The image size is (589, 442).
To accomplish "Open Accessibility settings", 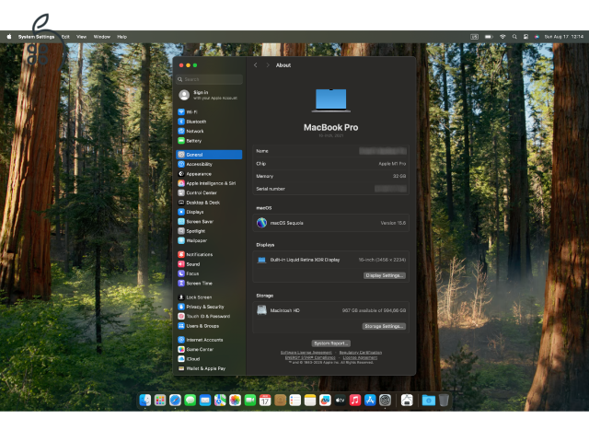I will click(209, 164).
